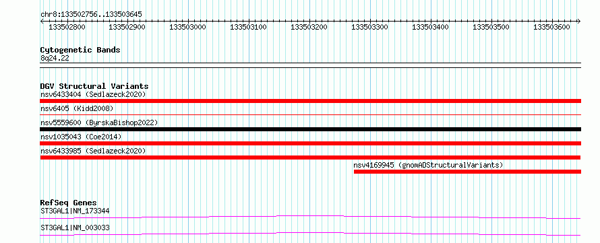Click the red bar under nsv6433985
The height and width of the screenshot is (243, 600).
coord(310,158)
